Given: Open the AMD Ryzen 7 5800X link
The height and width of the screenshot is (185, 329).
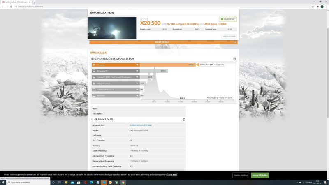Looking at the screenshot, I should pos(215,24).
